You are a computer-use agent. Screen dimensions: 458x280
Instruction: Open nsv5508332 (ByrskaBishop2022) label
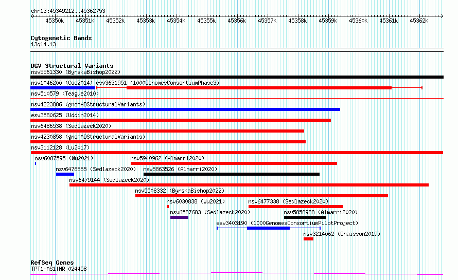(x=180, y=191)
